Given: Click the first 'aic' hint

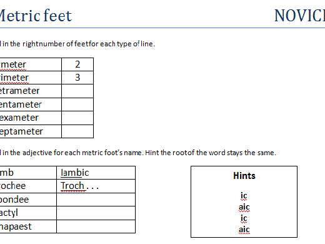Looking at the screenshot, I should [244, 207].
